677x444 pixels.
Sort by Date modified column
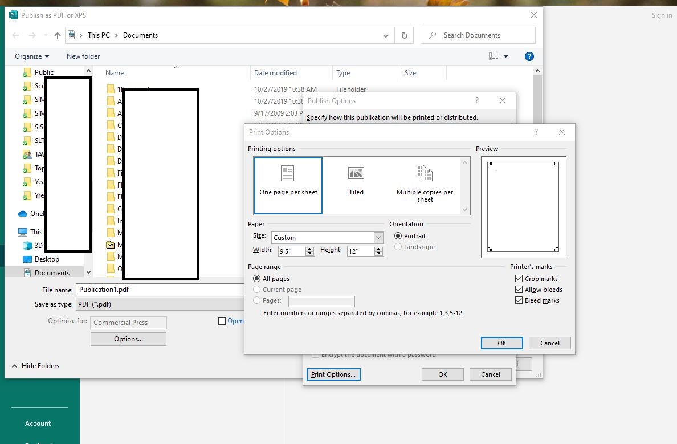click(x=275, y=72)
